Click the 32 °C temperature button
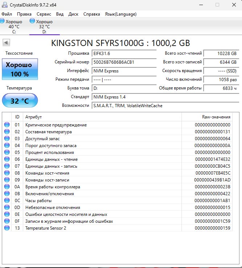The width and height of the screenshot is (242, 268). coord(20,101)
